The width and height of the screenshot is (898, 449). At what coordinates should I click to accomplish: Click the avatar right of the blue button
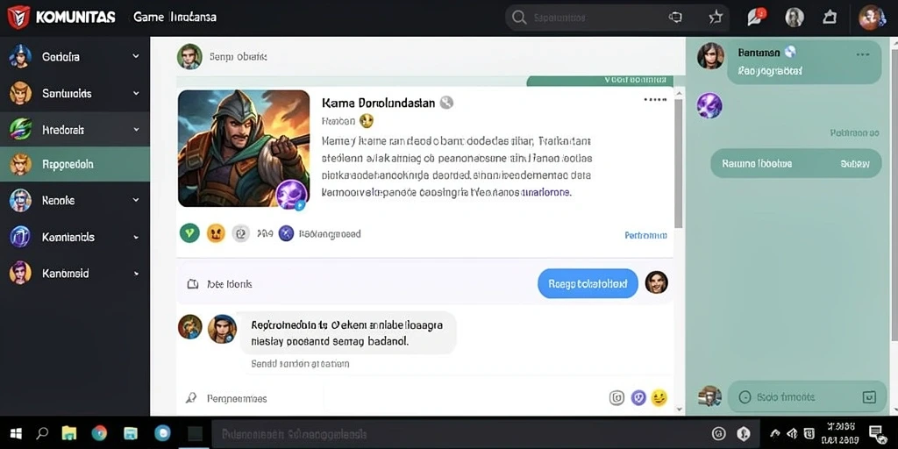656,282
